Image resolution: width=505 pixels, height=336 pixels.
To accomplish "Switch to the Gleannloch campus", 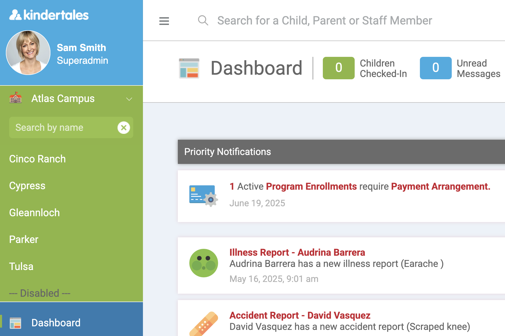I will tap(34, 213).
